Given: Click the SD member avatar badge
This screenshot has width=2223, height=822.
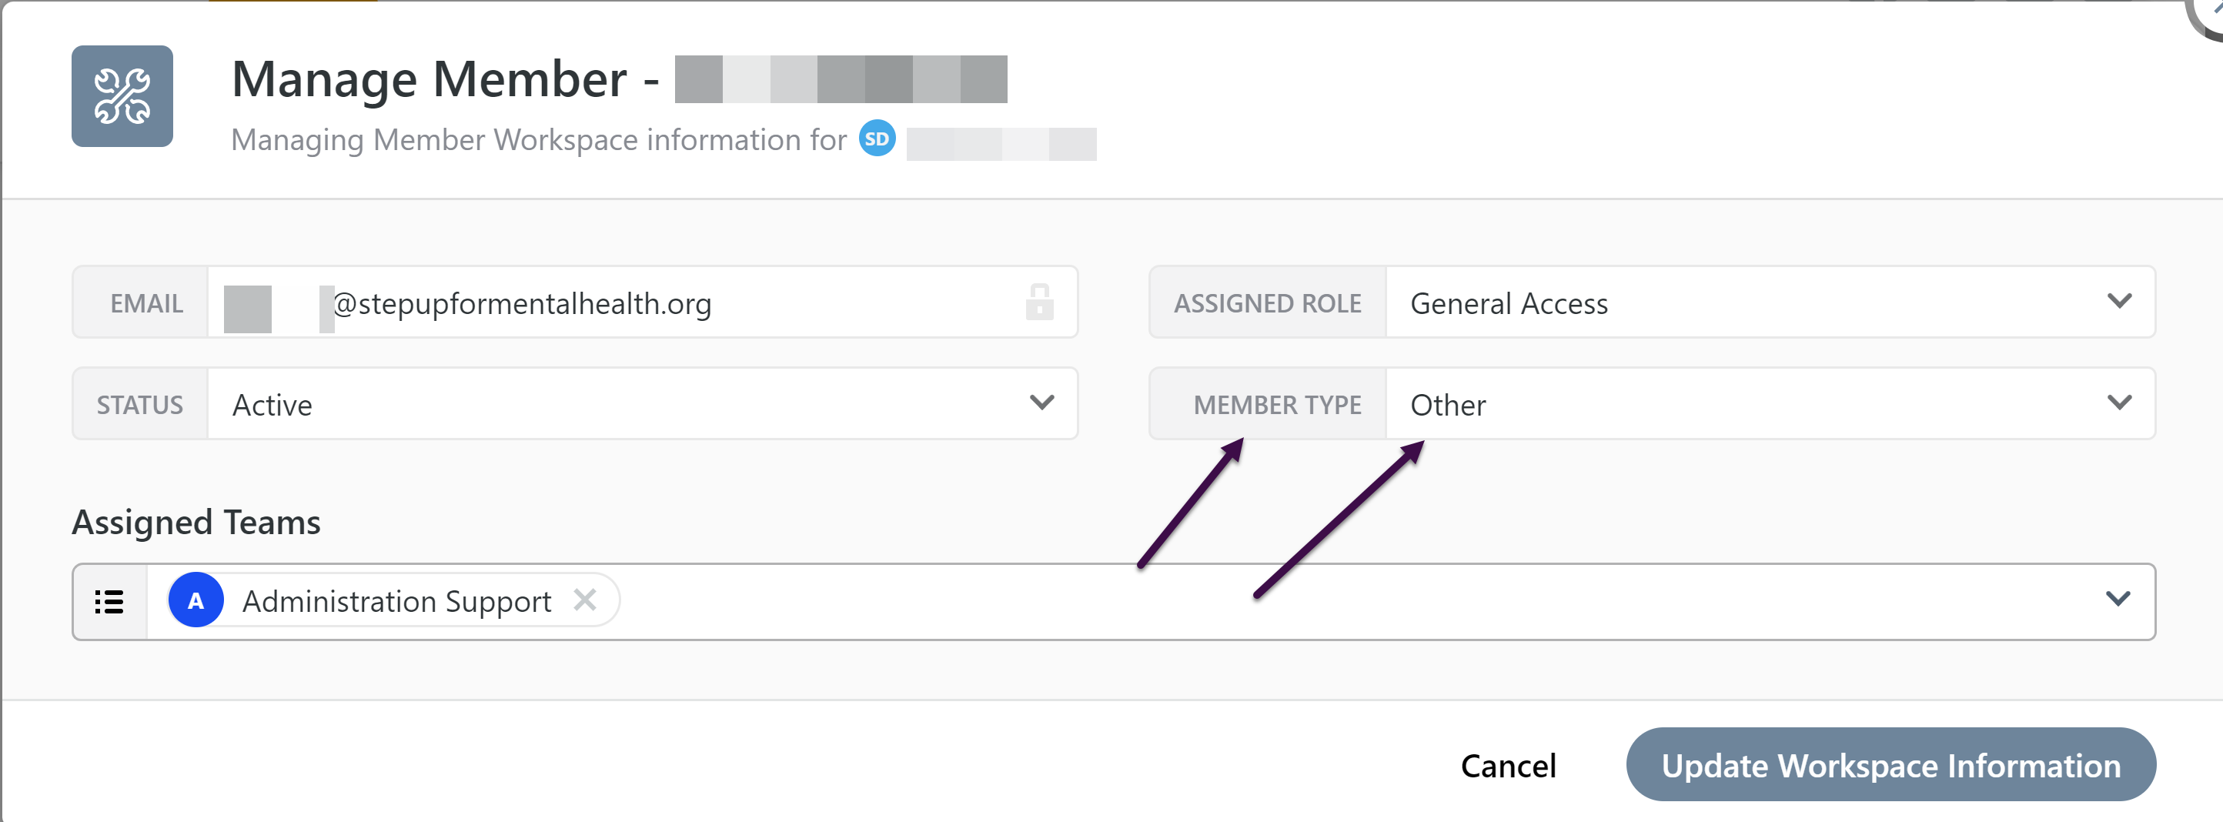Looking at the screenshot, I should coord(877,139).
